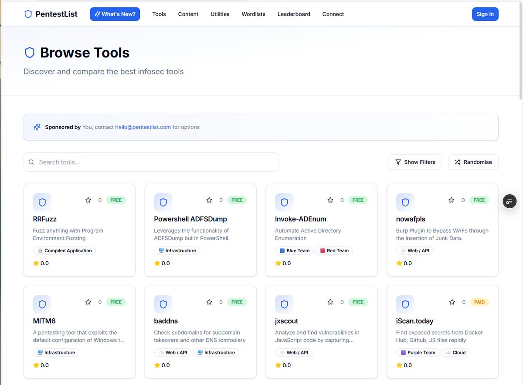Show Filters for tools

click(415, 162)
